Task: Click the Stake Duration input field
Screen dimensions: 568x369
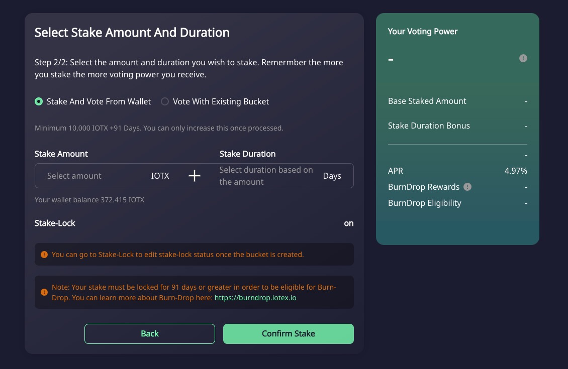Action: click(266, 176)
